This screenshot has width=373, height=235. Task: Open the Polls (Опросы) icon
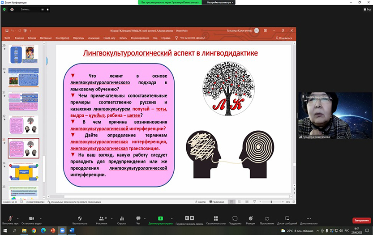[x=121, y=218]
